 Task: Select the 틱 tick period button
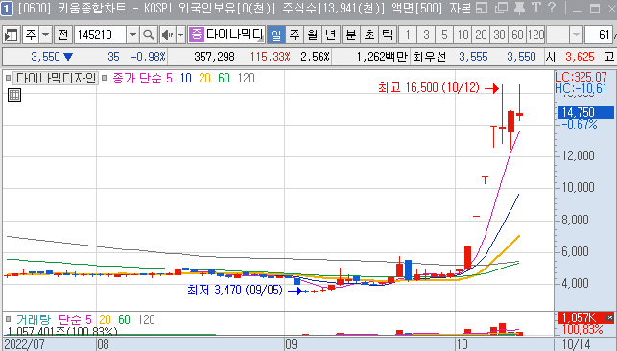[x=388, y=35]
